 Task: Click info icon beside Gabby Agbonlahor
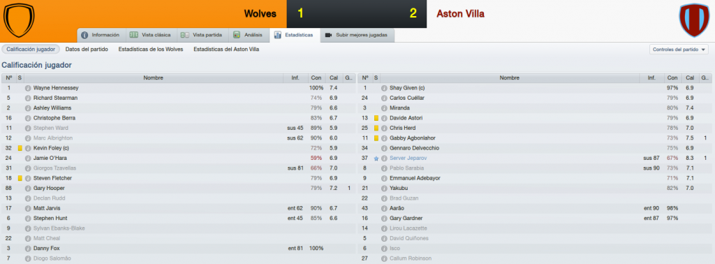[x=383, y=138]
